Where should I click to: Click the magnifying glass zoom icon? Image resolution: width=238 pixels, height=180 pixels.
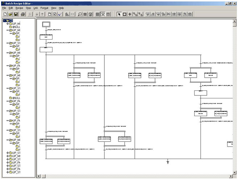(80, 14)
